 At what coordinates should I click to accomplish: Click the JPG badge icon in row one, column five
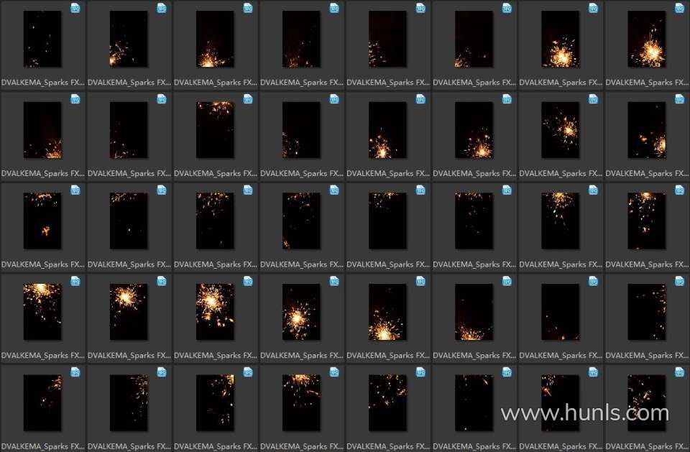pos(420,8)
